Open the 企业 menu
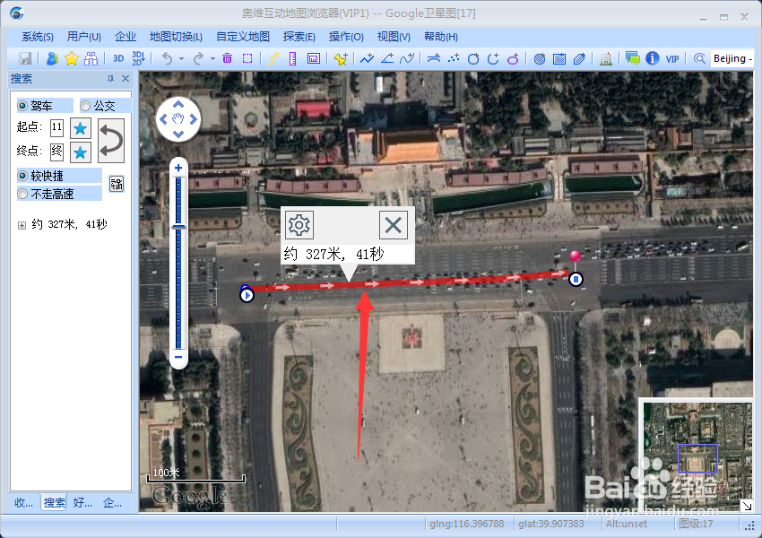The height and width of the screenshot is (538, 762). click(x=126, y=37)
